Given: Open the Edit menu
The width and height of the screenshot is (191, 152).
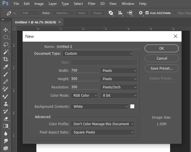Looking at the screenshot, I should tap(27, 4).
